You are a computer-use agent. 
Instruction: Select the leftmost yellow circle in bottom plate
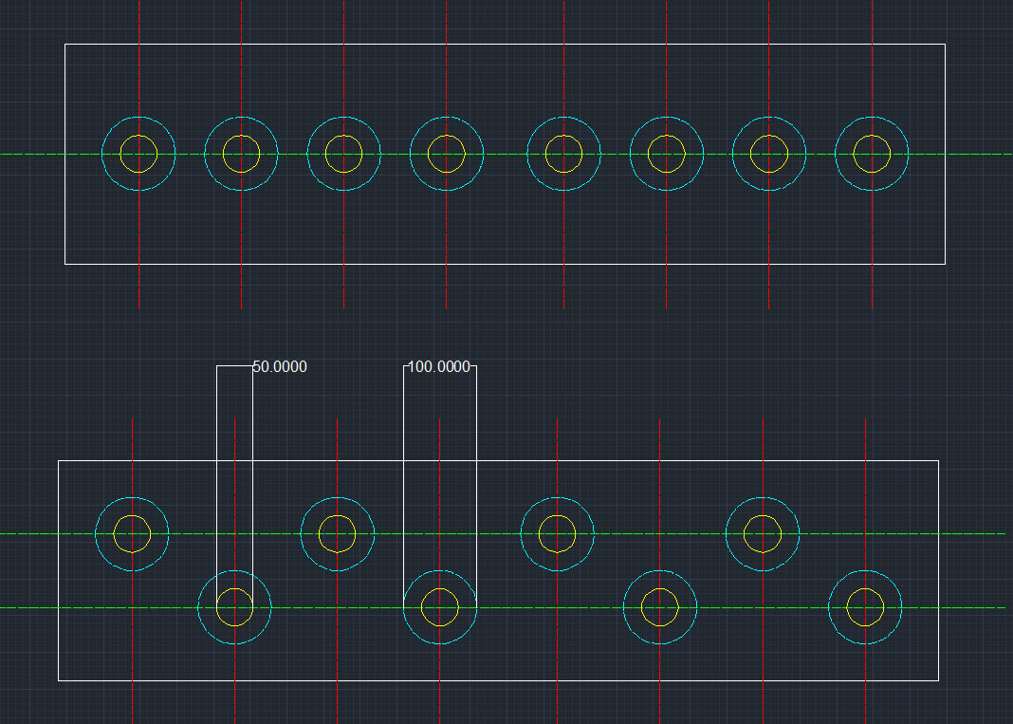132,533
